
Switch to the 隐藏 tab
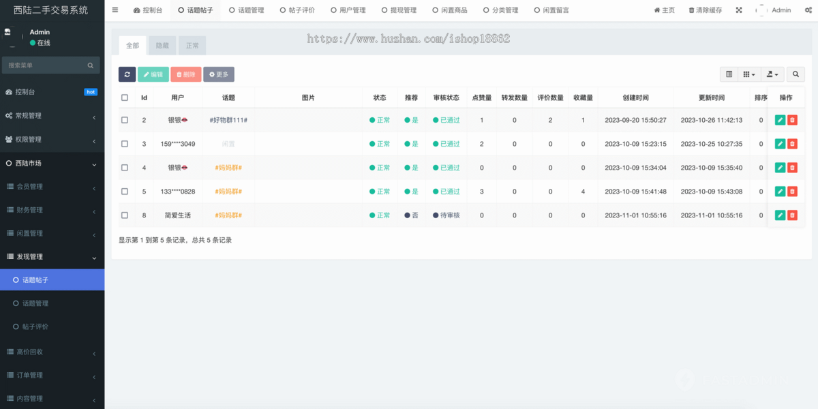pyautogui.click(x=162, y=45)
